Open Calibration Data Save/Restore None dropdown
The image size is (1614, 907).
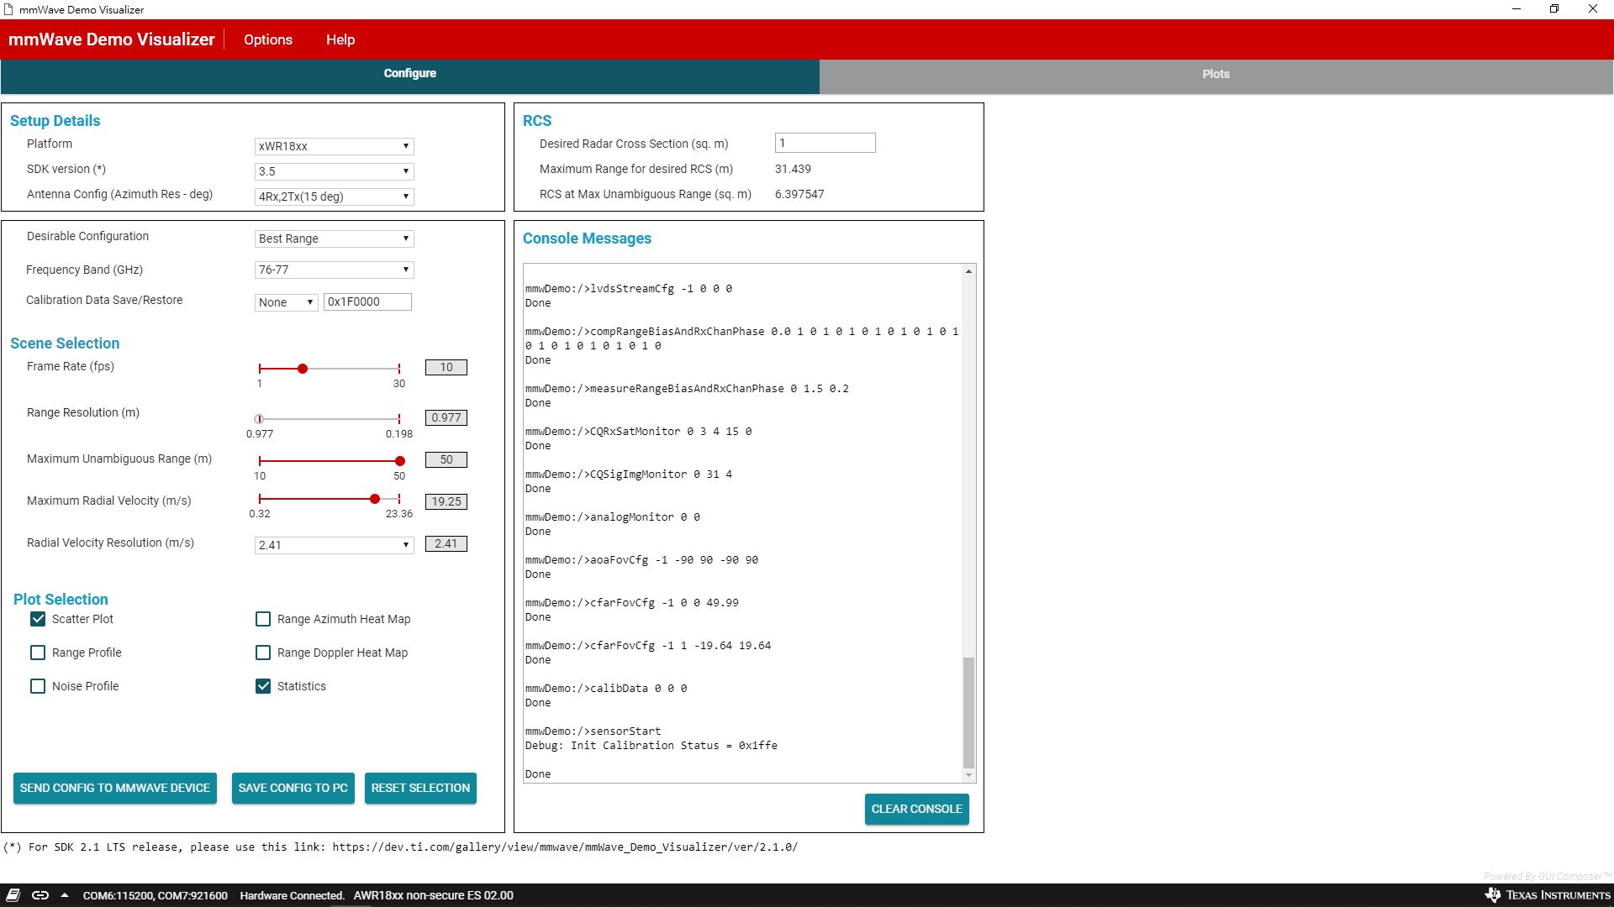286,302
